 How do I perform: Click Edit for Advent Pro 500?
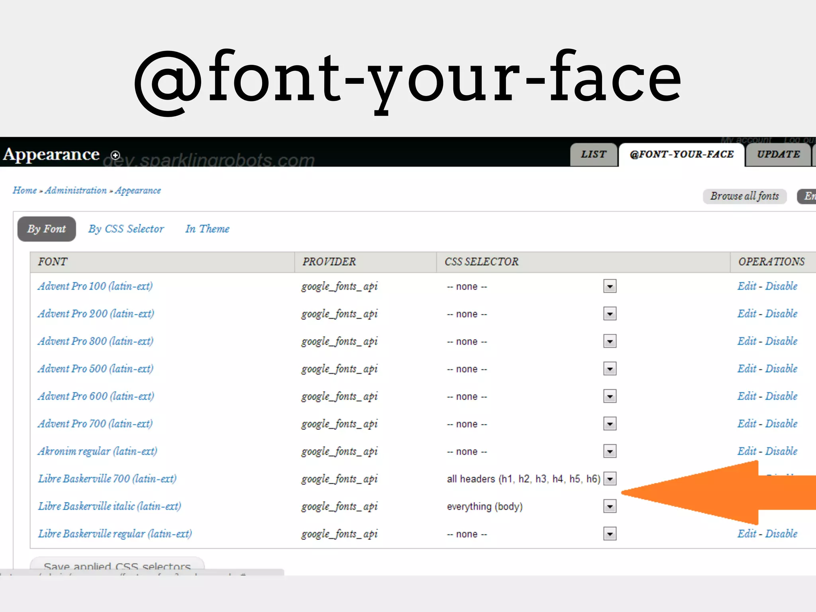[x=747, y=369]
